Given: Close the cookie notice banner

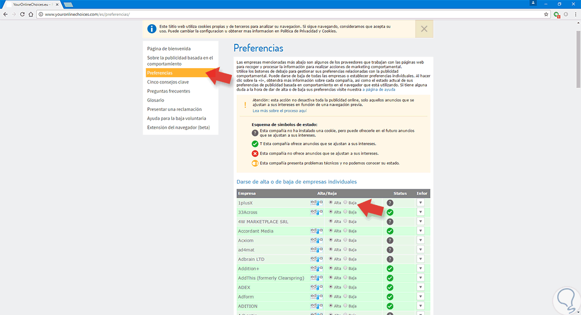Looking at the screenshot, I should coord(424,29).
